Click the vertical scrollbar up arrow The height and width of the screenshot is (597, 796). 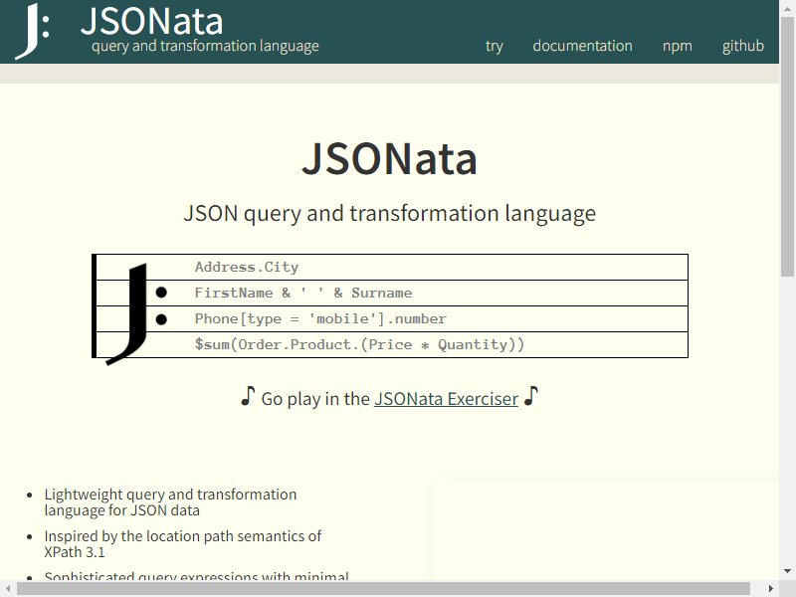tap(787, 8)
